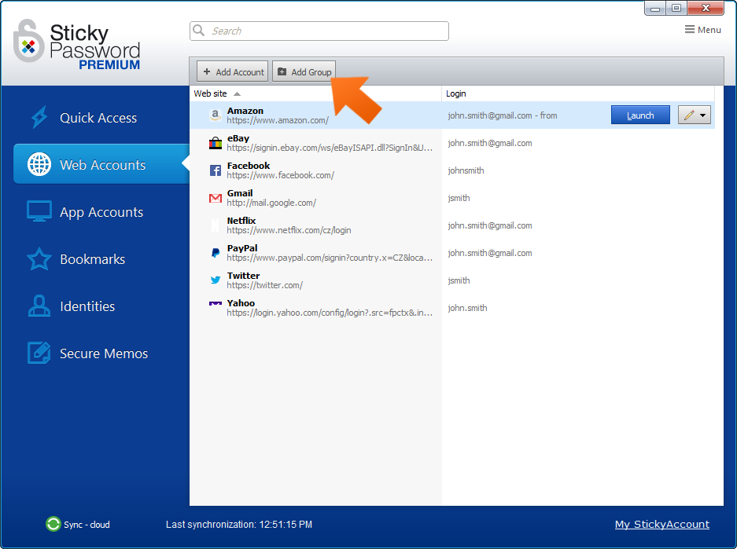Open the App Accounts section
737x549 pixels.
click(101, 211)
